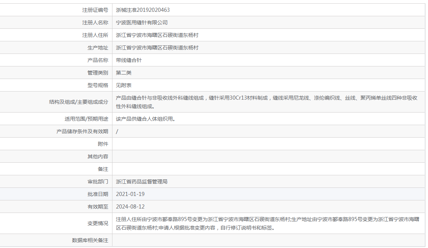The image size is (428, 248).
Task: Select the approving department 浙江省药品监督管理局
Action: (x=142, y=182)
